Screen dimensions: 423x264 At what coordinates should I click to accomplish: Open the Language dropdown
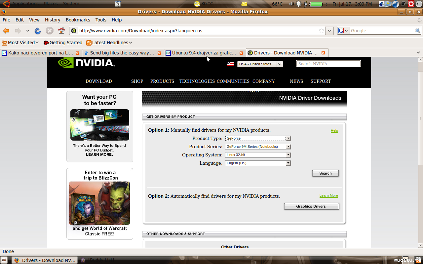(x=258, y=163)
